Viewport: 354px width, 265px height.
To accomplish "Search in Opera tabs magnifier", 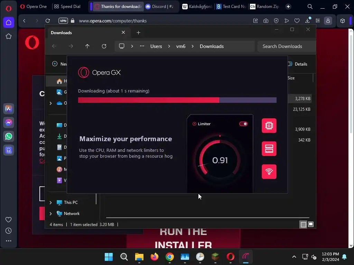I will (310, 7).
